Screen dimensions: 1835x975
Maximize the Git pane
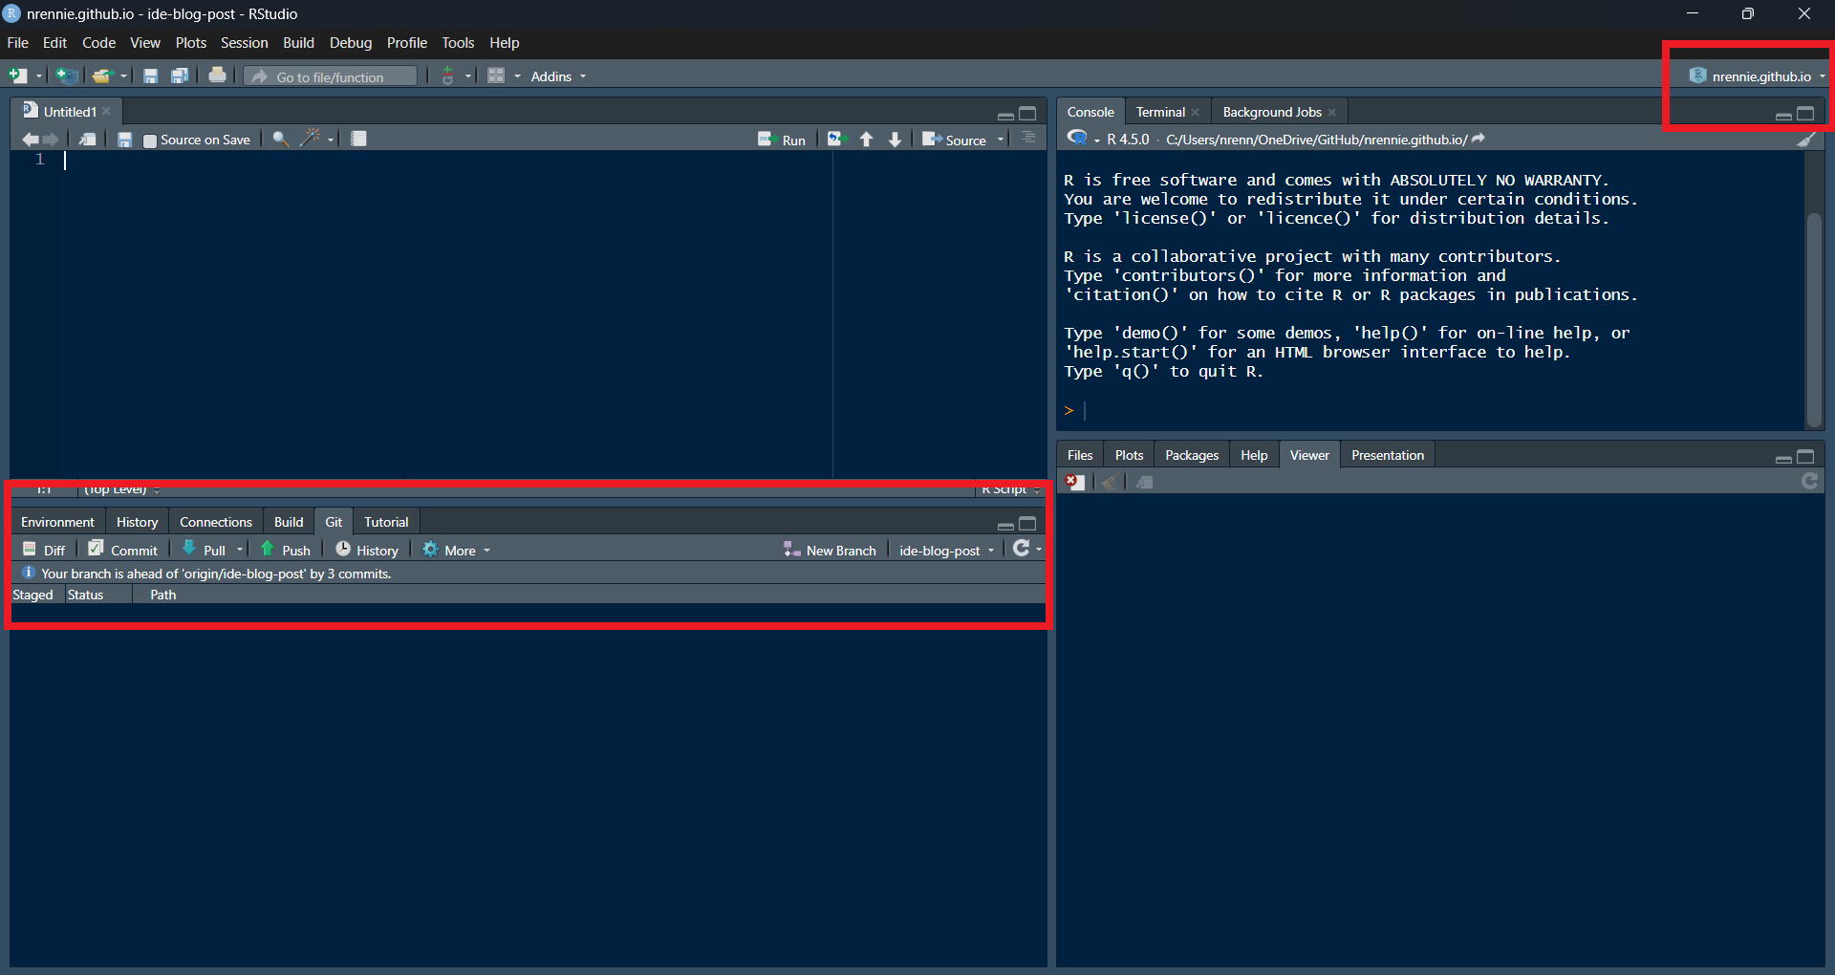coord(1027,525)
